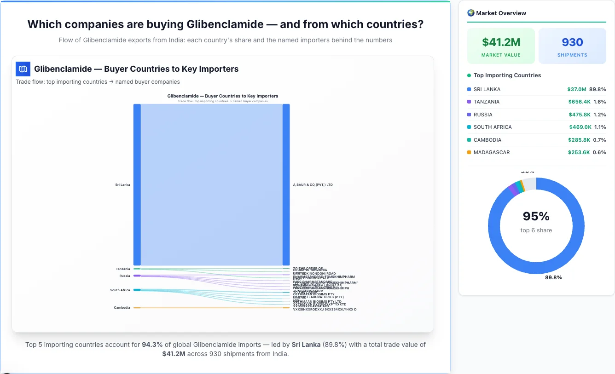This screenshot has width=615, height=374.
Task: Click the globe icon in Market Overview header
Action: [470, 13]
